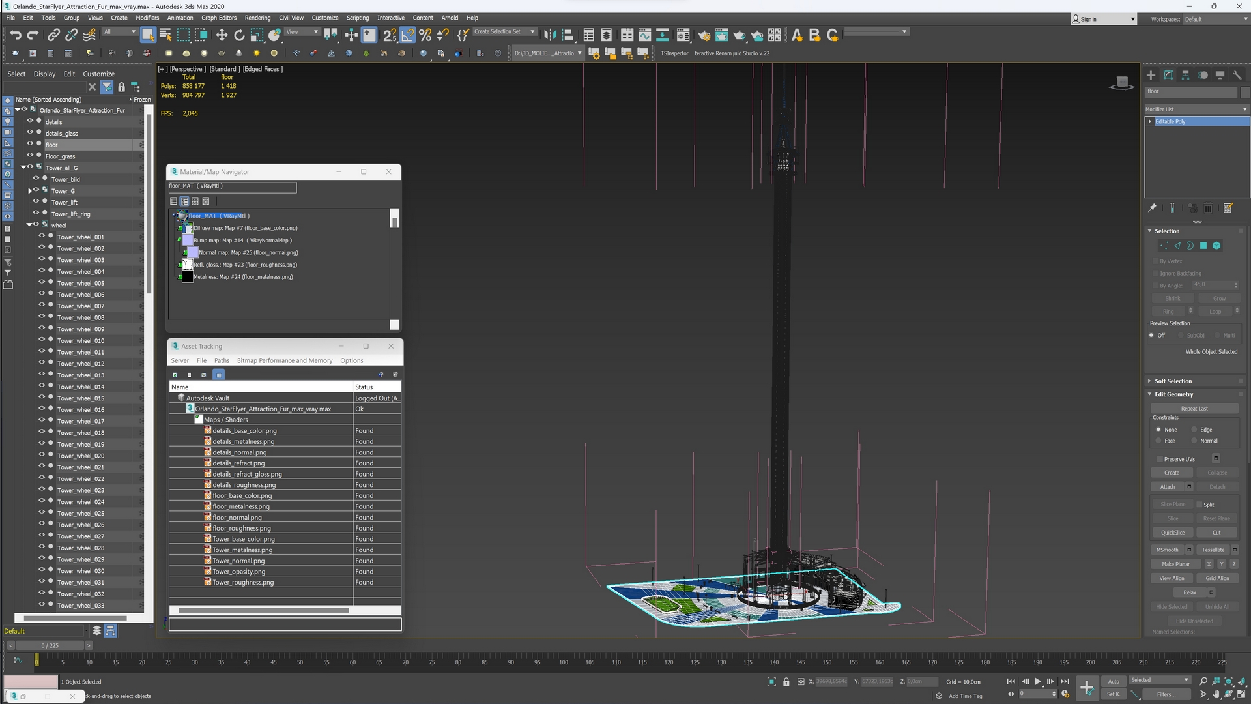Select Edge constraint radio button
1251x704 pixels.
click(x=1194, y=430)
